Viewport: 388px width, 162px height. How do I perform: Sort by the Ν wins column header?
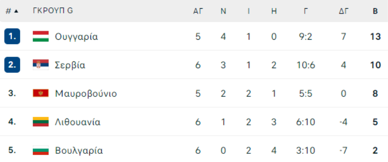[x=223, y=11]
